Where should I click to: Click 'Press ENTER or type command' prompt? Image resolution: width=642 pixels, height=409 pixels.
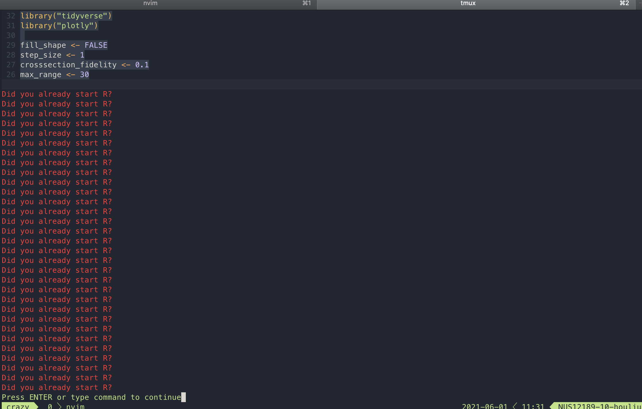click(x=91, y=397)
